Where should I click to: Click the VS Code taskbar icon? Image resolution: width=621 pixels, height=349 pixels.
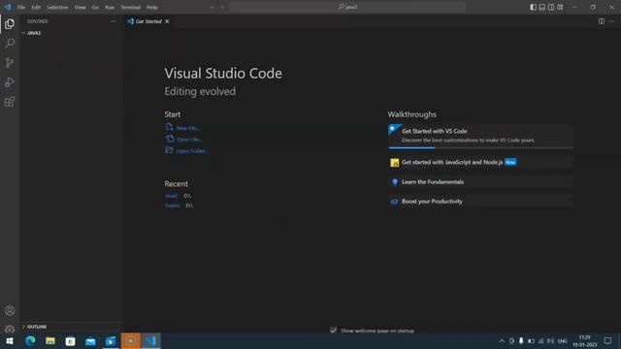coord(151,340)
